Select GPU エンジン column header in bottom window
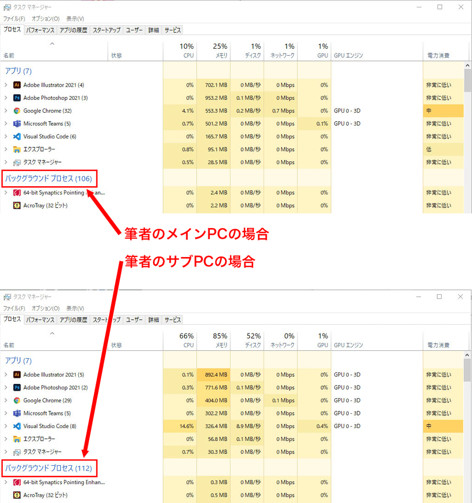472x503 pixels. 377,340
